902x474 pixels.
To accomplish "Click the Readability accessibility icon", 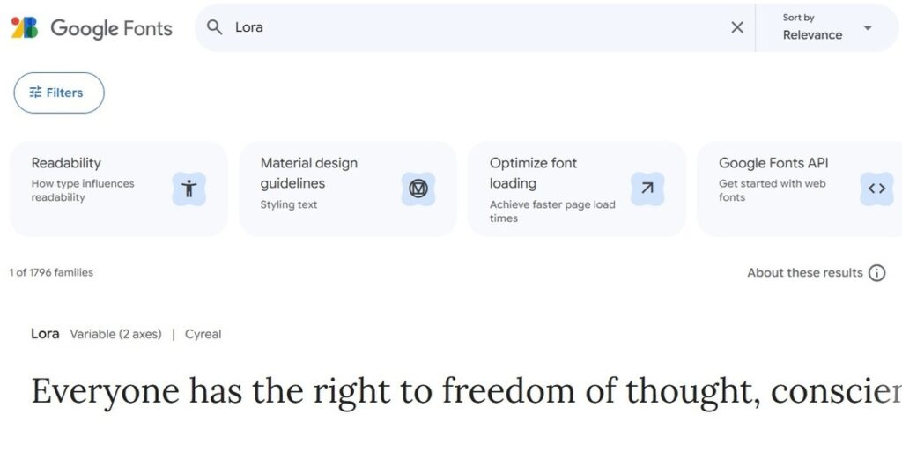I will (189, 189).
